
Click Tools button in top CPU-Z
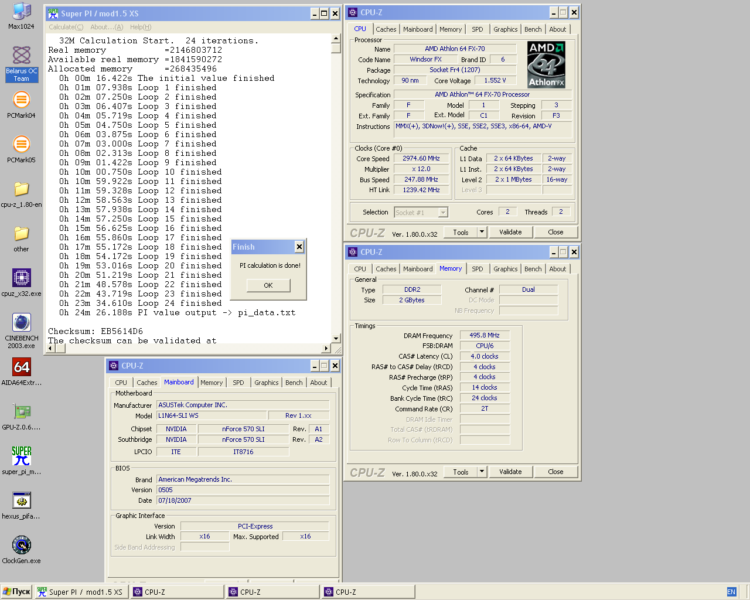click(461, 232)
